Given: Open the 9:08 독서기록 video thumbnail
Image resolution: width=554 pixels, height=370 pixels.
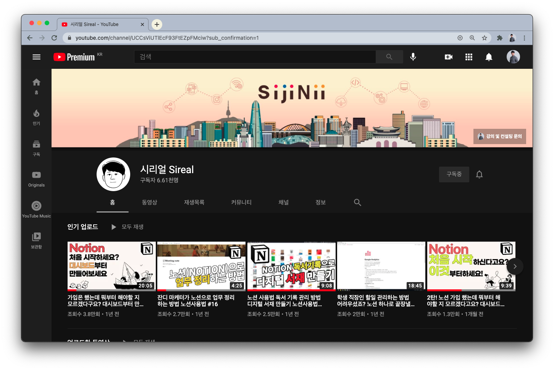Looking at the screenshot, I should pos(291,266).
